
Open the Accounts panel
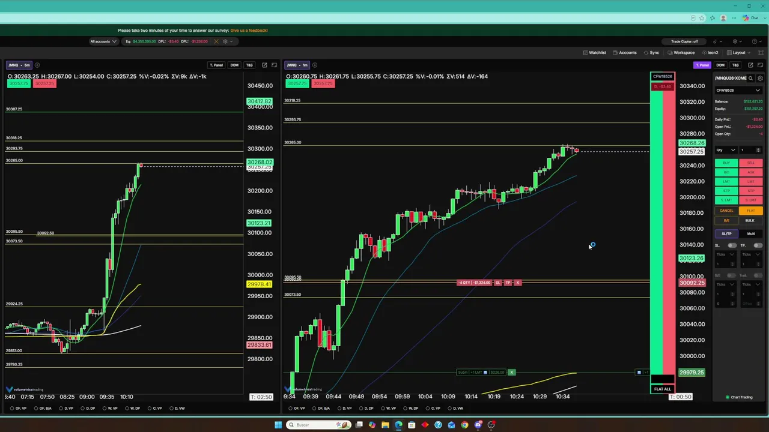[x=625, y=53]
